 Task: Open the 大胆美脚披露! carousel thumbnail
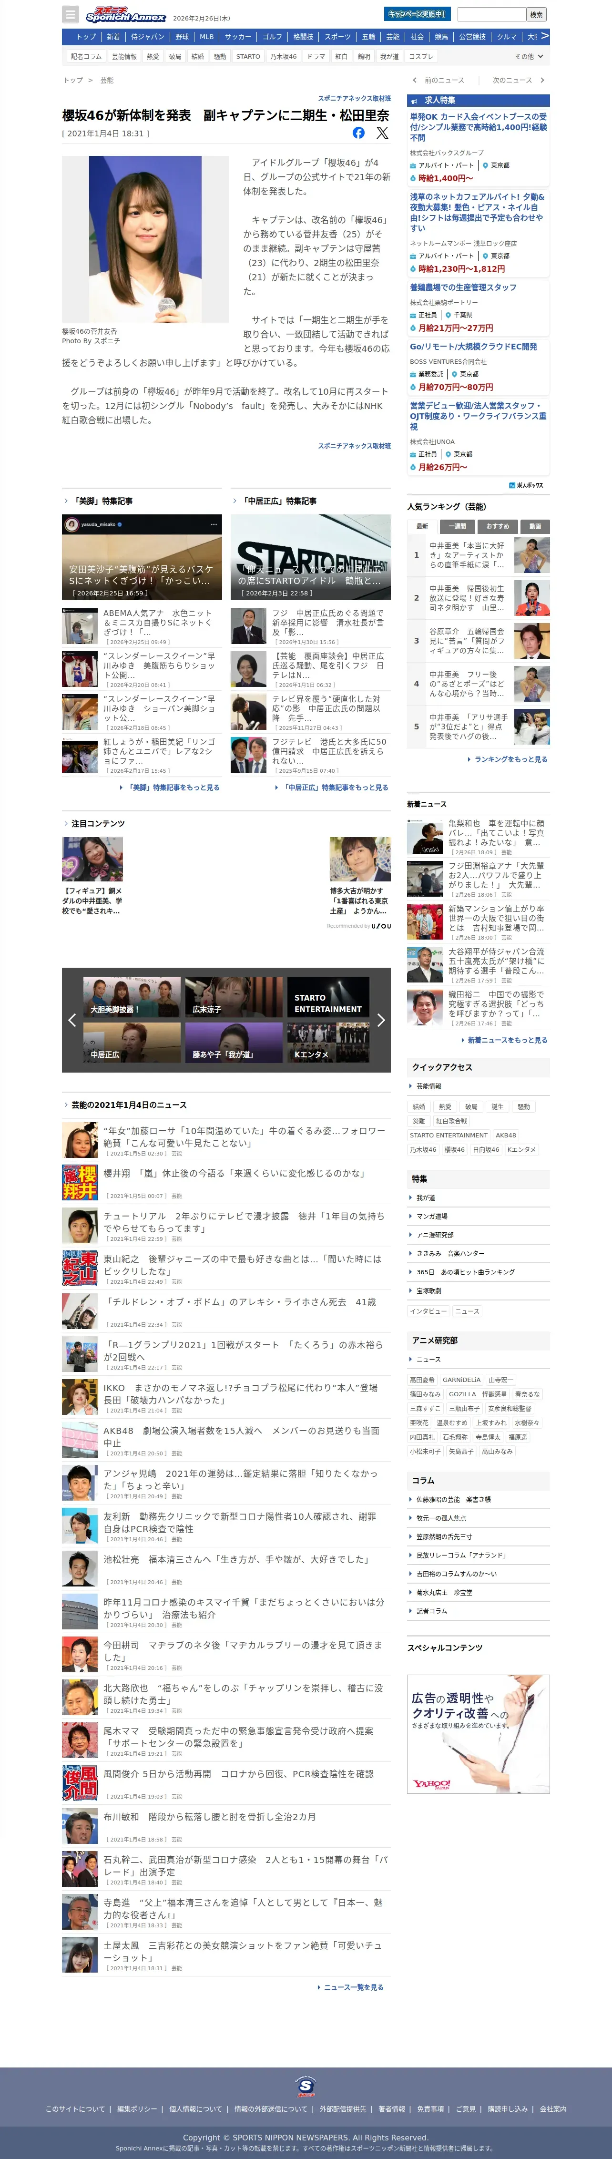pyautogui.click(x=132, y=996)
